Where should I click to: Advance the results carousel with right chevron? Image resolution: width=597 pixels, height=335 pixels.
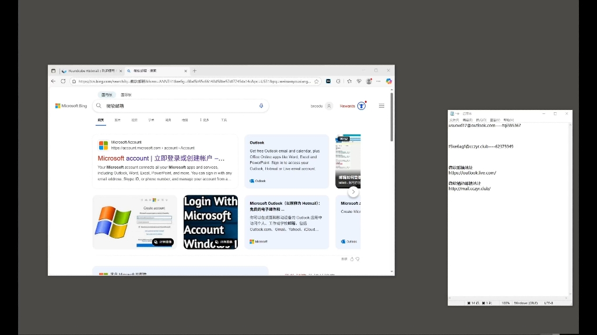(353, 192)
